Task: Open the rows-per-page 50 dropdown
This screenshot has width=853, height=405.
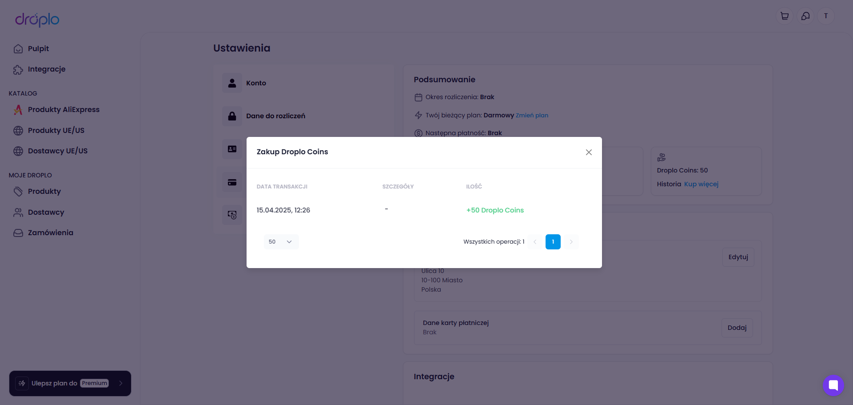Action: [281, 242]
